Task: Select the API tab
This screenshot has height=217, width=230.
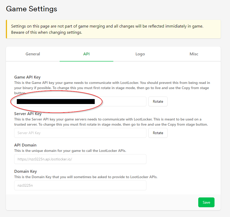Action: point(86,54)
